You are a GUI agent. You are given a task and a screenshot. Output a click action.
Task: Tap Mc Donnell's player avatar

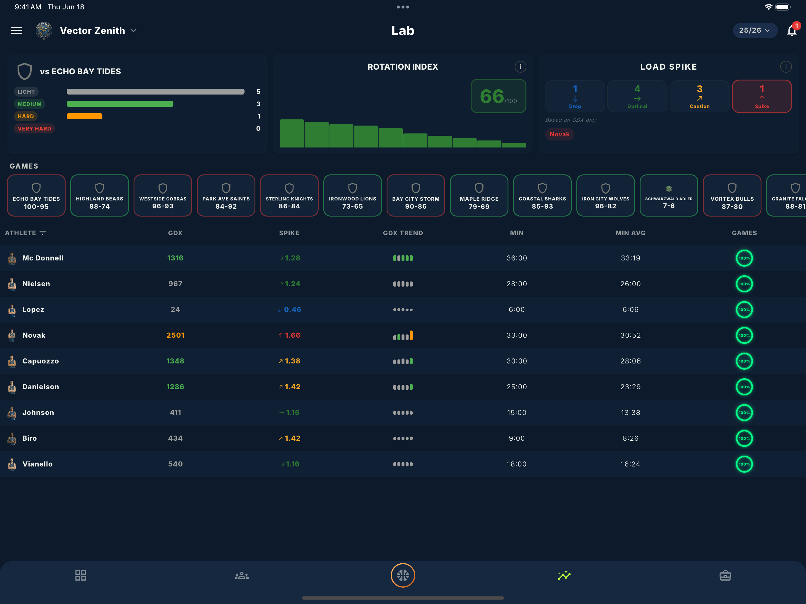click(12, 258)
